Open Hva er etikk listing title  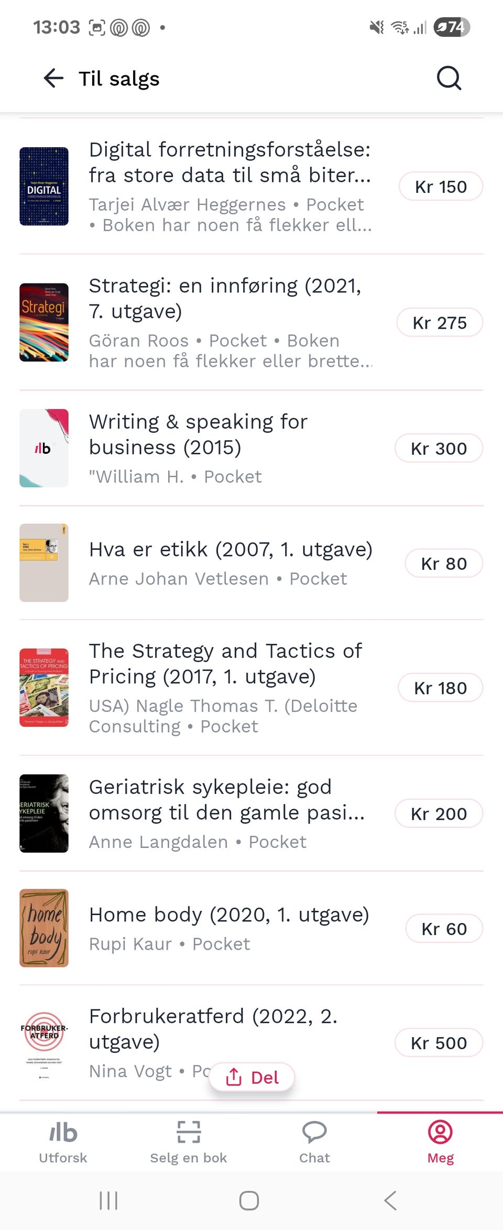[x=231, y=549]
